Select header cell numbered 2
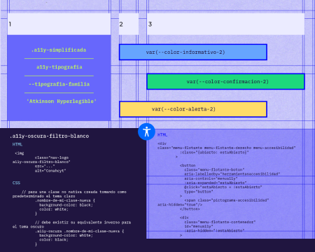The height and width of the screenshot is (252, 315). (x=129, y=24)
